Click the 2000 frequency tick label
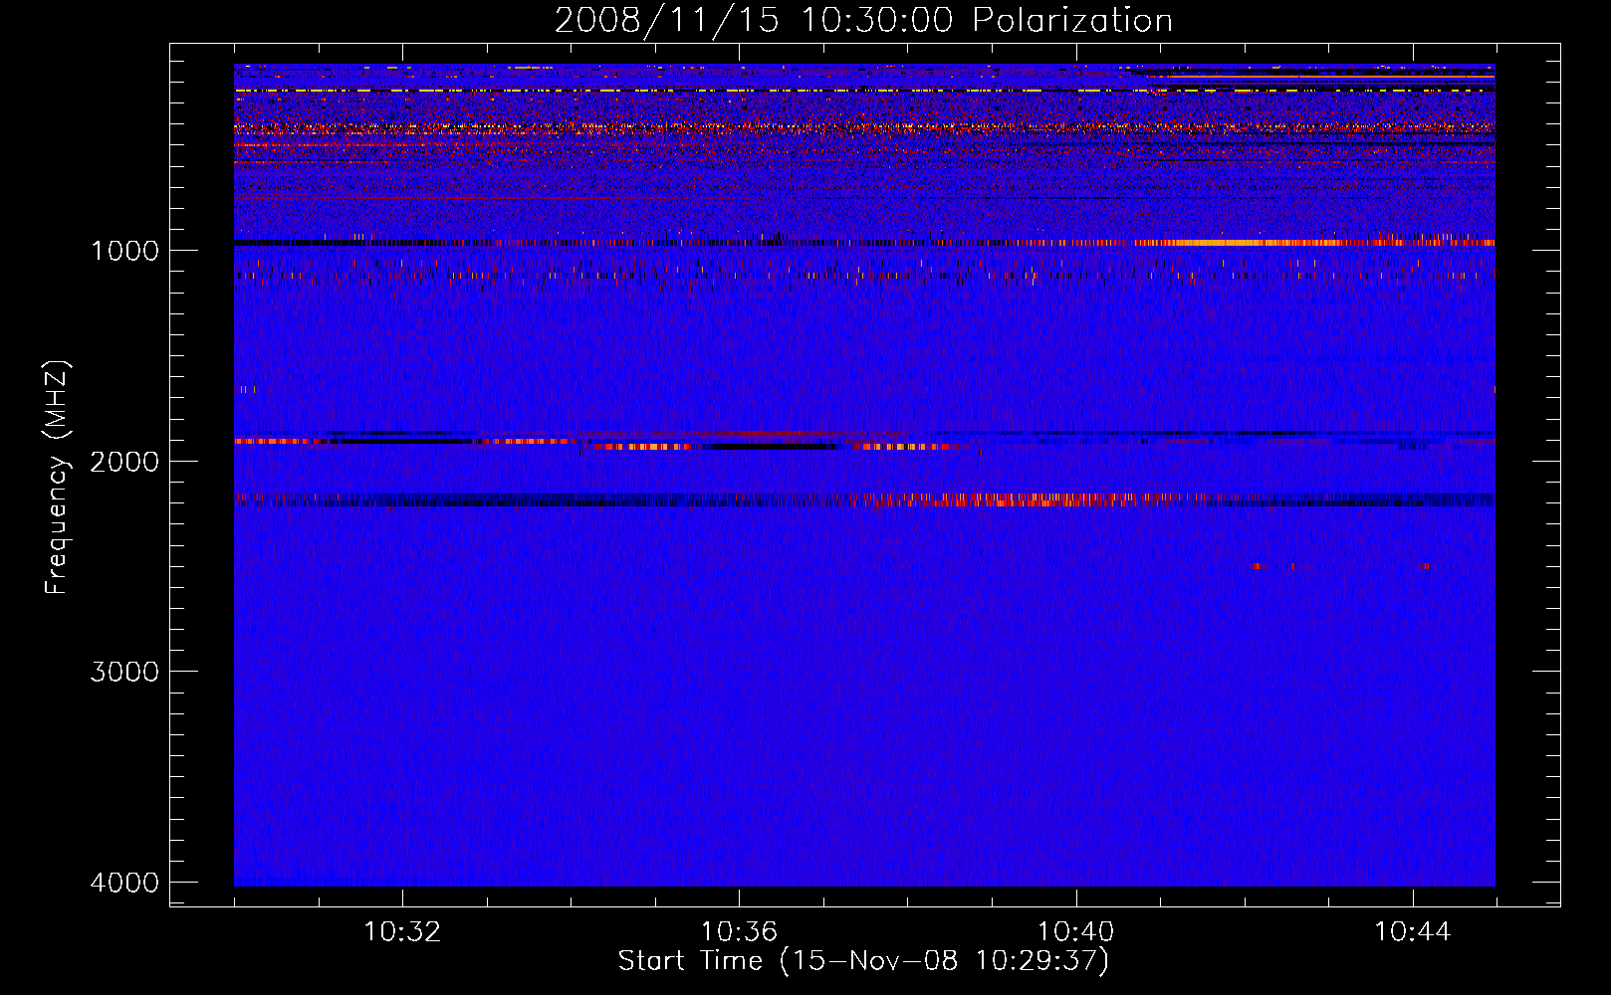Screen dimensions: 1611x995 coord(124,461)
